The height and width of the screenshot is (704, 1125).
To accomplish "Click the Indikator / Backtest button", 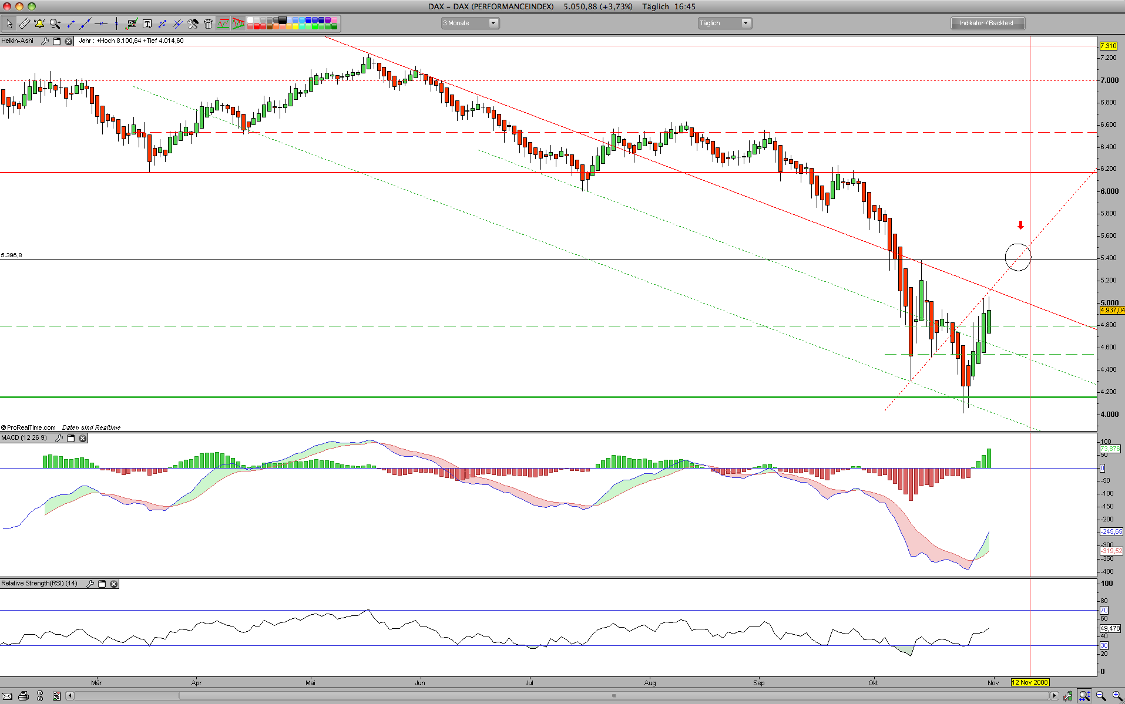I will [987, 23].
